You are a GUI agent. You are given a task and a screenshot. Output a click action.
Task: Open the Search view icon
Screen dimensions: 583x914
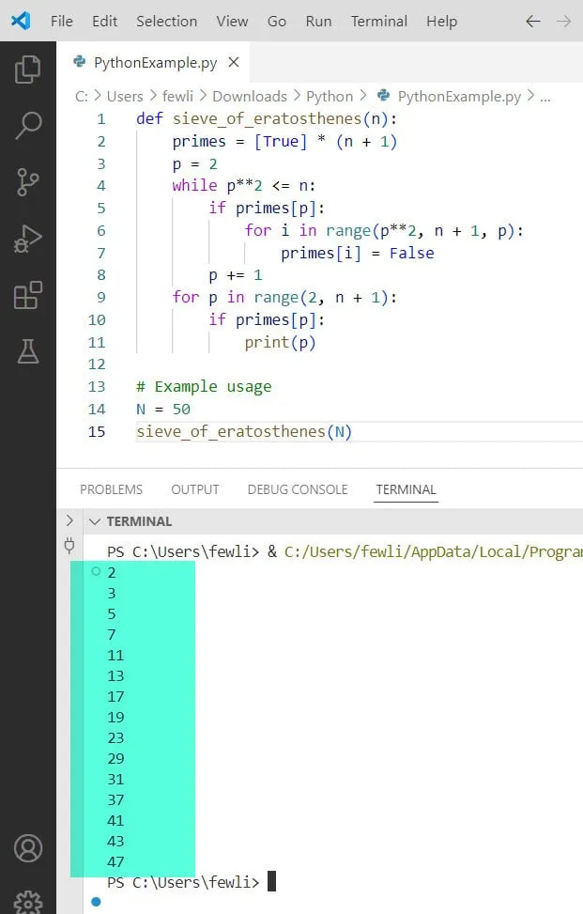tap(28, 125)
